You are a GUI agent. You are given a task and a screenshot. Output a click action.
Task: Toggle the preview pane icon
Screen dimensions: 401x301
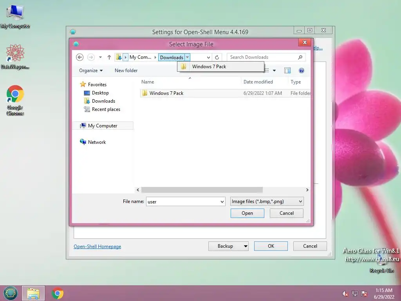coord(287,71)
